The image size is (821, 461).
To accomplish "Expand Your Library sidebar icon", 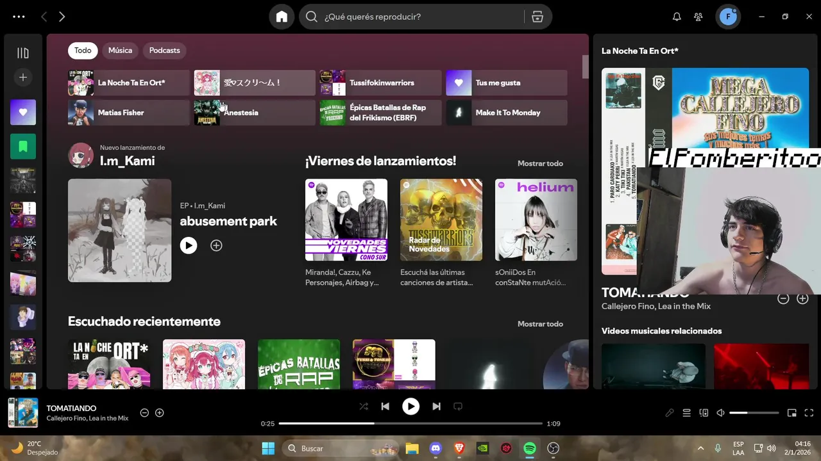I will tap(23, 53).
